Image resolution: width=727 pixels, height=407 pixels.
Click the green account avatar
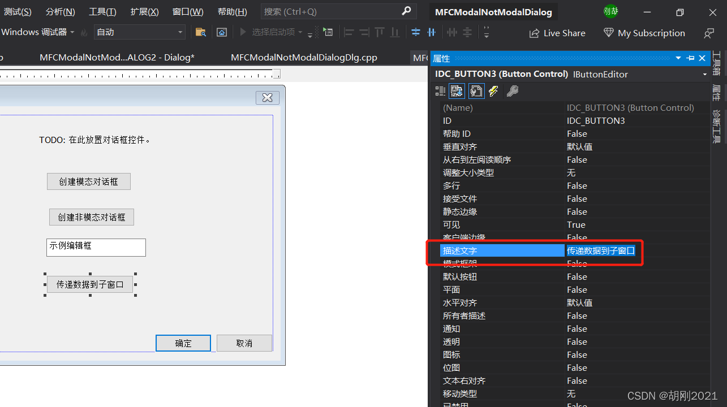point(611,11)
